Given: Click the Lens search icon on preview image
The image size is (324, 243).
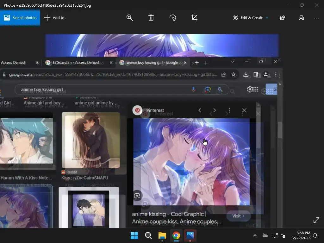Looking at the screenshot, I should 137,196.
